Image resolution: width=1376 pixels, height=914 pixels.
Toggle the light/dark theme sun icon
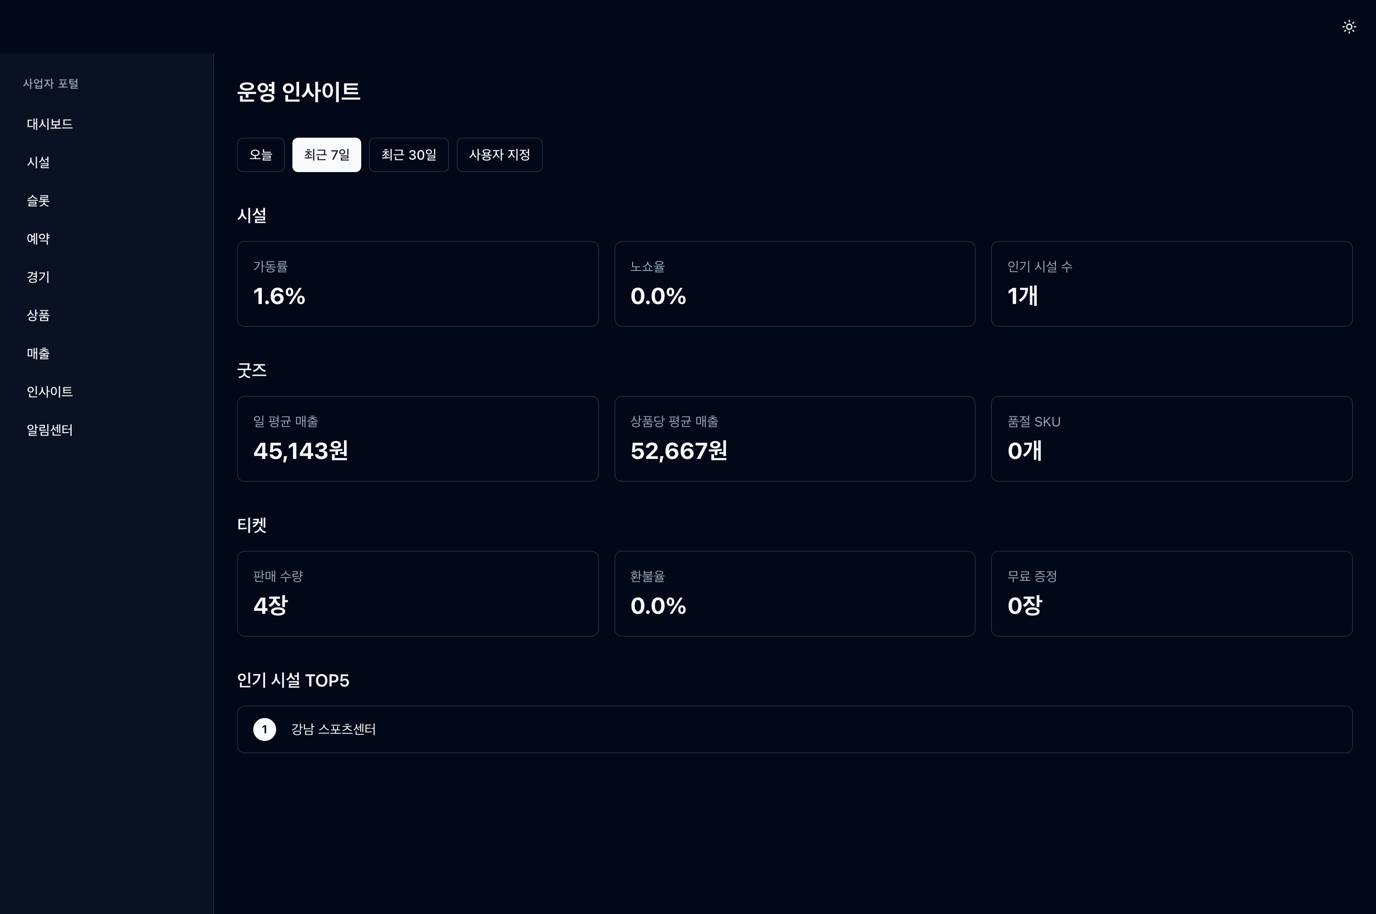point(1349,27)
